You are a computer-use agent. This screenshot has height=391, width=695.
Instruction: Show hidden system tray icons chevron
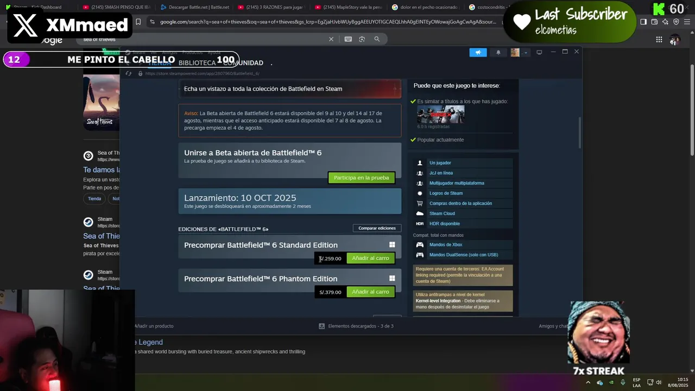click(x=588, y=382)
